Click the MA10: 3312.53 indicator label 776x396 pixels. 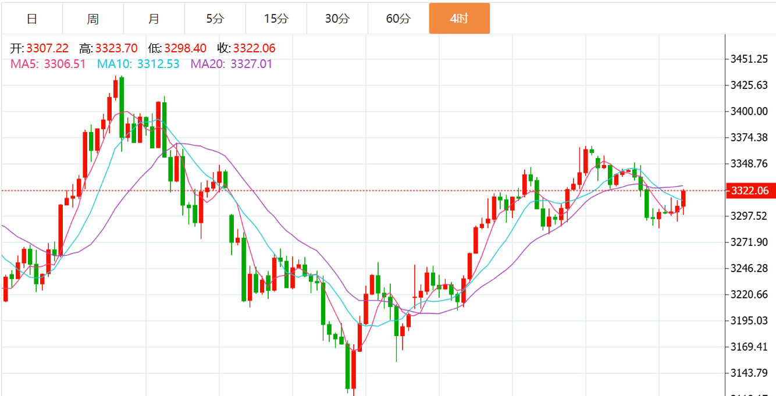[x=138, y=64]
